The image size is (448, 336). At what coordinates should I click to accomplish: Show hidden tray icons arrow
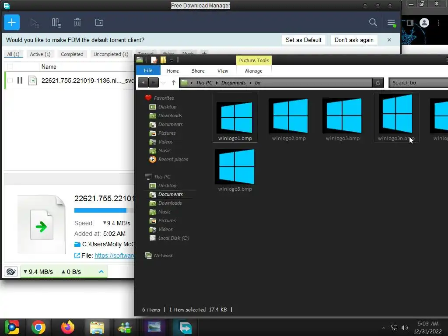tap(383, 328)
